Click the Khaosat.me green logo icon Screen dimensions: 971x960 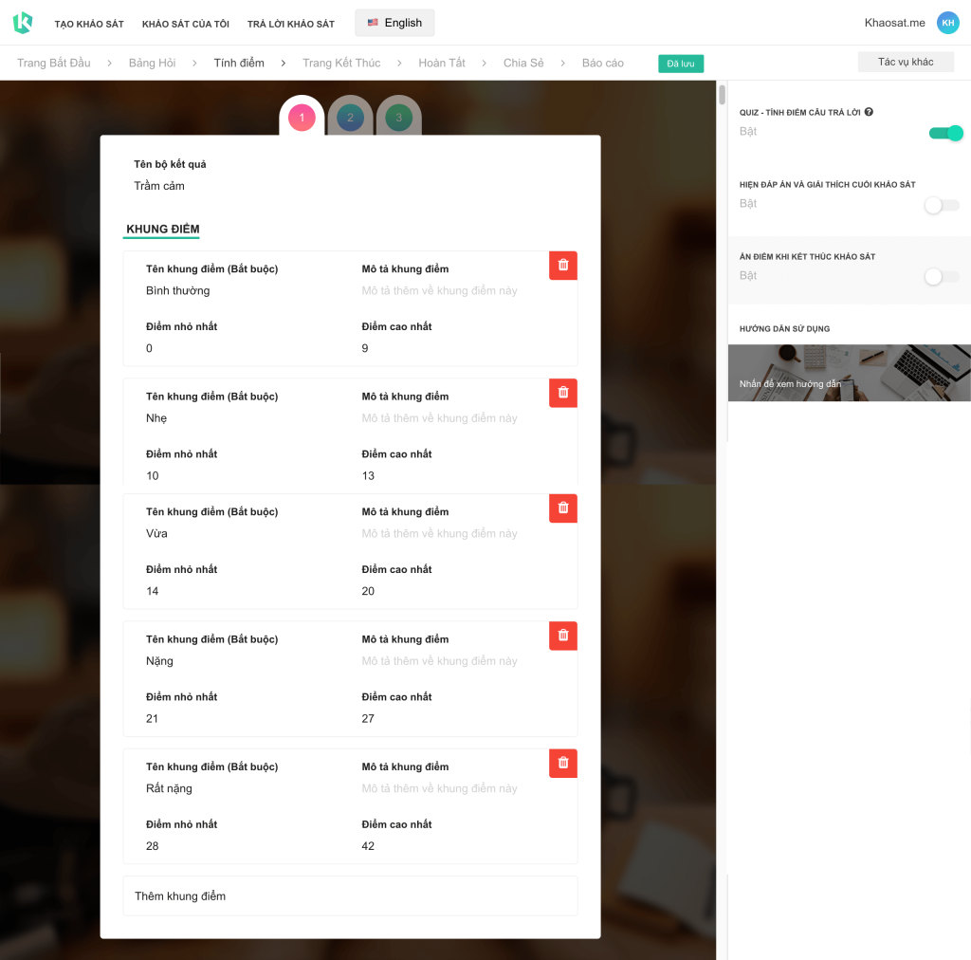[x=23, y=23]
